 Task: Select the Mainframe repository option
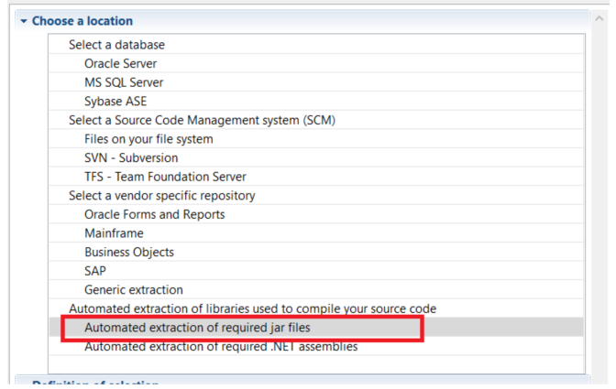(x=114, y=233)
